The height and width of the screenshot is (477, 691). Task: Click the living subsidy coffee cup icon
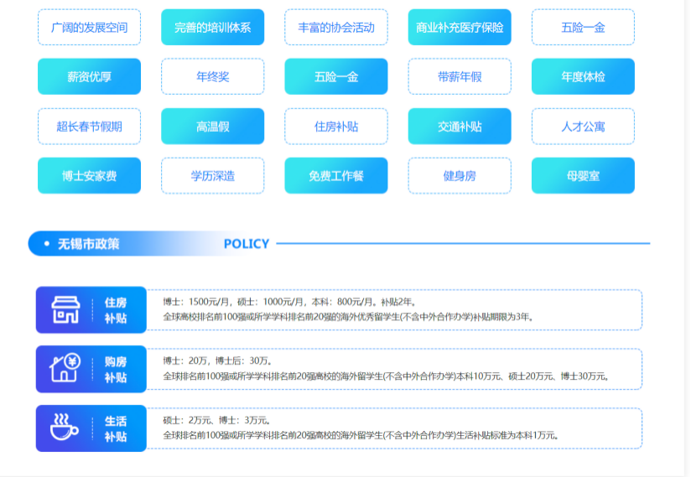tap(65, 427)
